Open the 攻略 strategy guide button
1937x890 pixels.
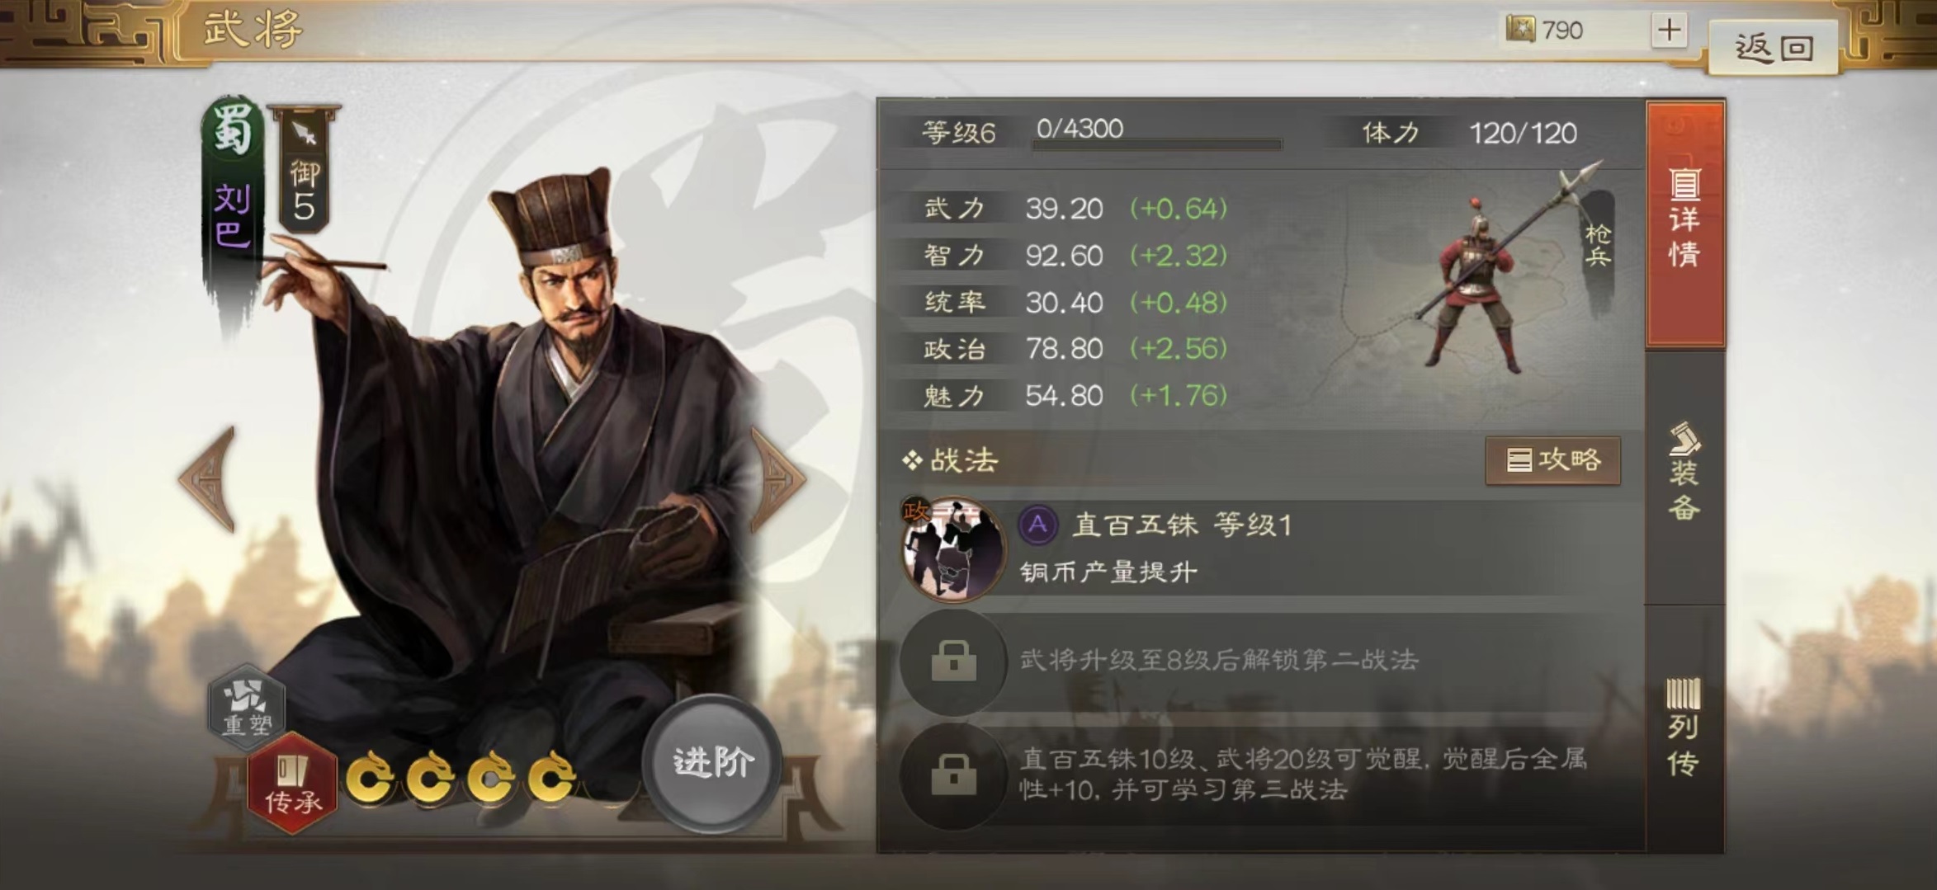pos(1552,460)
